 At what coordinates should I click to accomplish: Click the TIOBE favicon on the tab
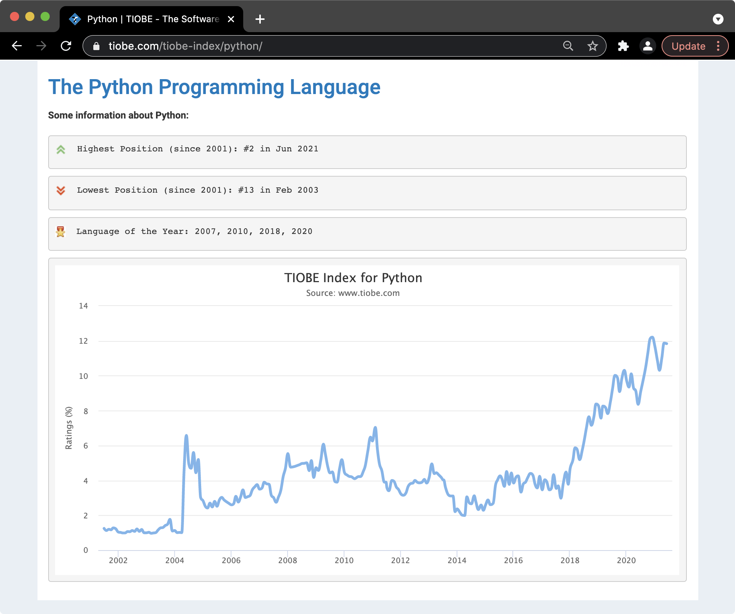point(75,19)
